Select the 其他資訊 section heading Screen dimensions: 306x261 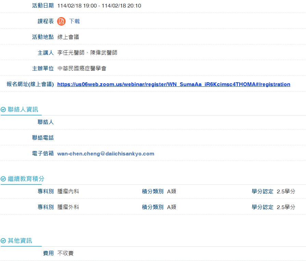tap(20, 241)
